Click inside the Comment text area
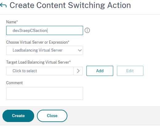This screenshot has width=160, height=138. tap(45, 93)
